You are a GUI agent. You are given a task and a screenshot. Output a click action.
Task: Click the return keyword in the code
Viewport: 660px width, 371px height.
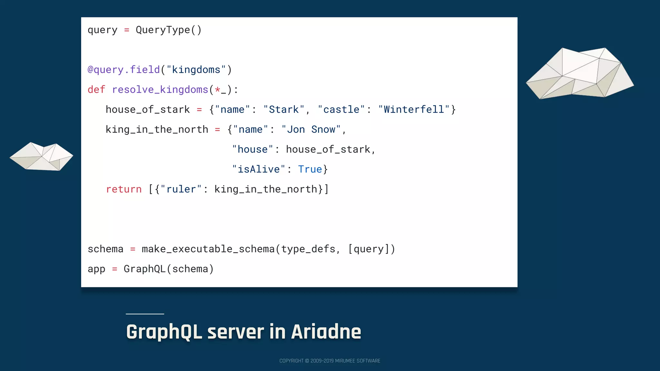124,189
